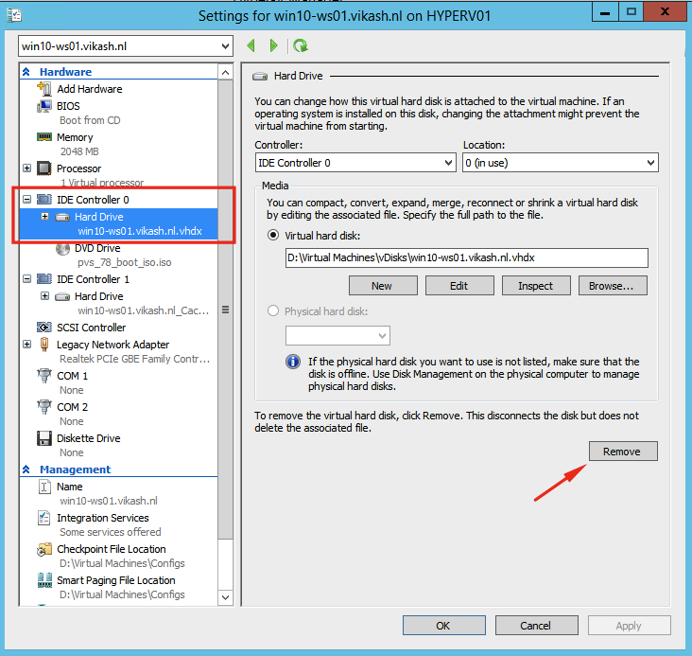
Task: Expand the selected Hard Drive node
Action: point(45,217)
